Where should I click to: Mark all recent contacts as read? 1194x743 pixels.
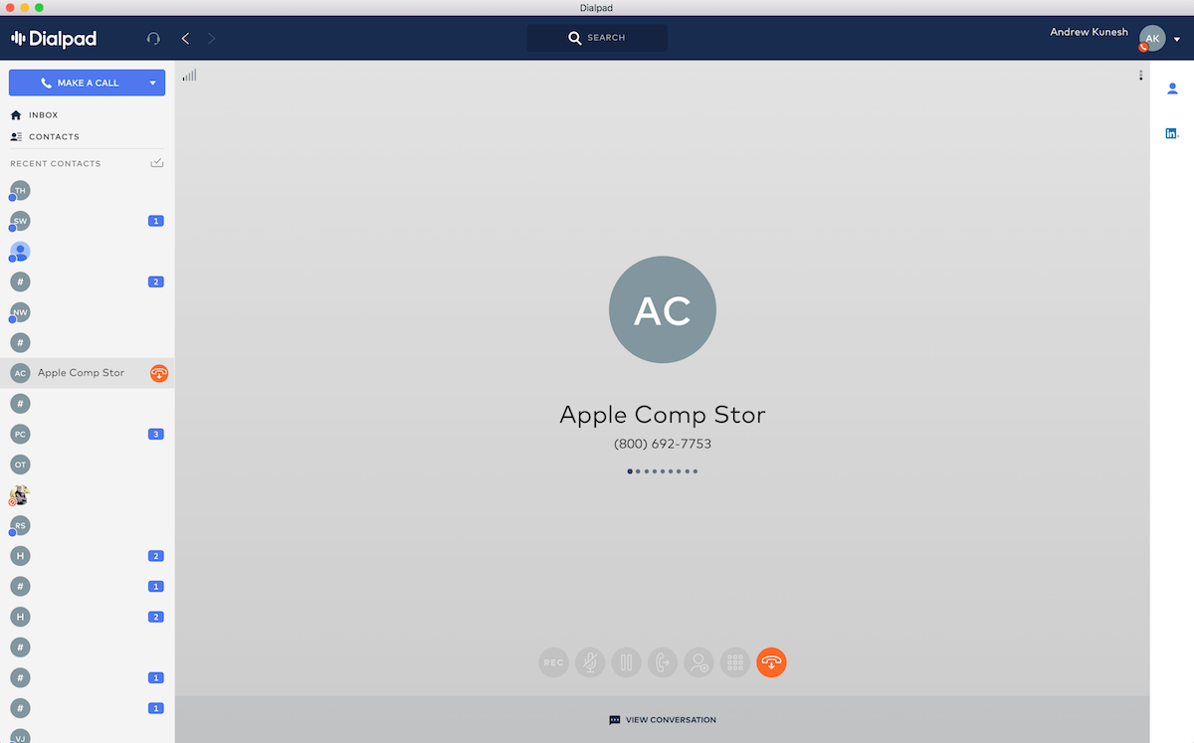click(157, 163)
